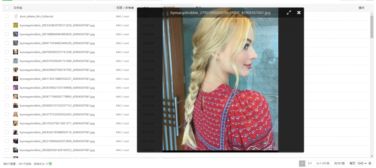Check the box for file 2847683965357161209
Image resolution: width=376 pixels, height=168 pixels.
7,52
